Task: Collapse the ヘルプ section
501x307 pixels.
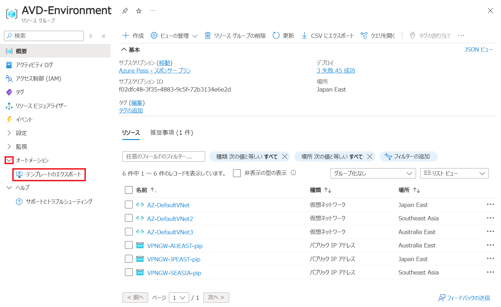Action: coord(9,188)
